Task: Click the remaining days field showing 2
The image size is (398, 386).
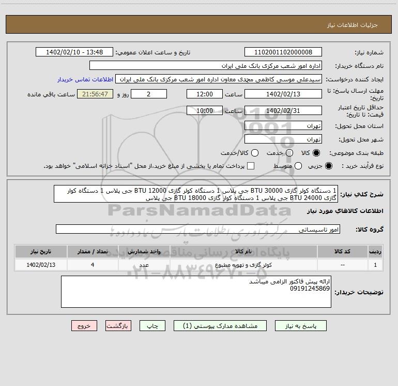Action: click(149, 94)
